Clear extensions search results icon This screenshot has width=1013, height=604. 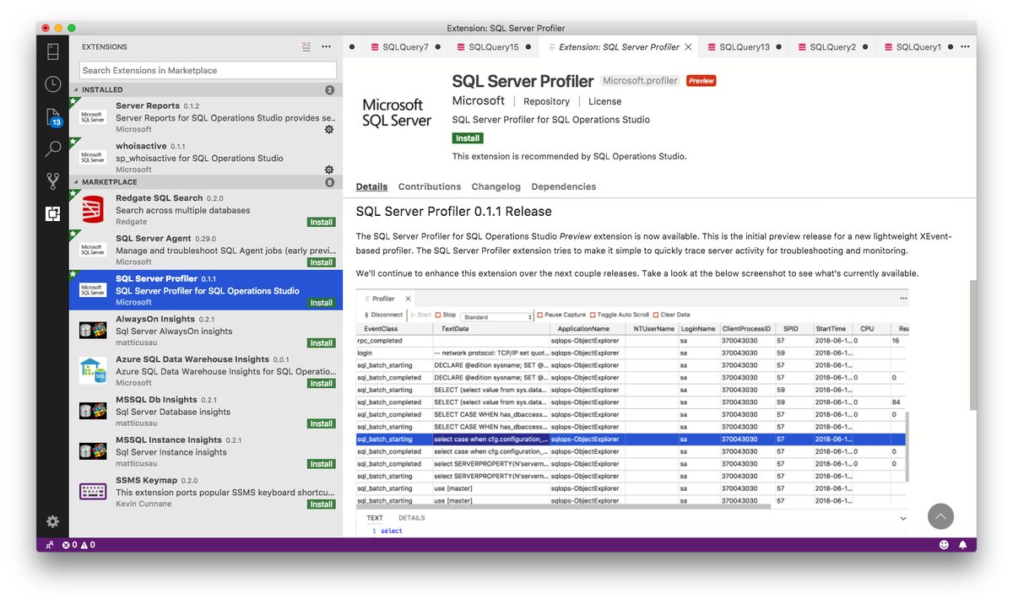[306, 47]
